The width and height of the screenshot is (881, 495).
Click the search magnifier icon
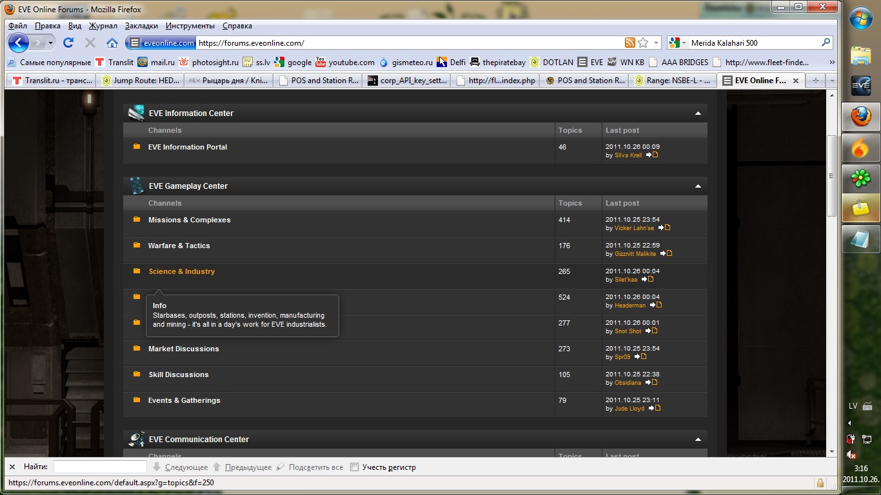pyautogui.click(x=826, y=43)
